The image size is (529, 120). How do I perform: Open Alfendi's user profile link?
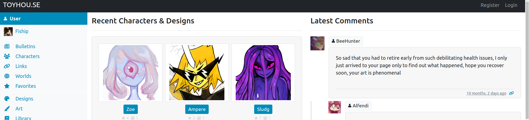[x=358, y=106]
